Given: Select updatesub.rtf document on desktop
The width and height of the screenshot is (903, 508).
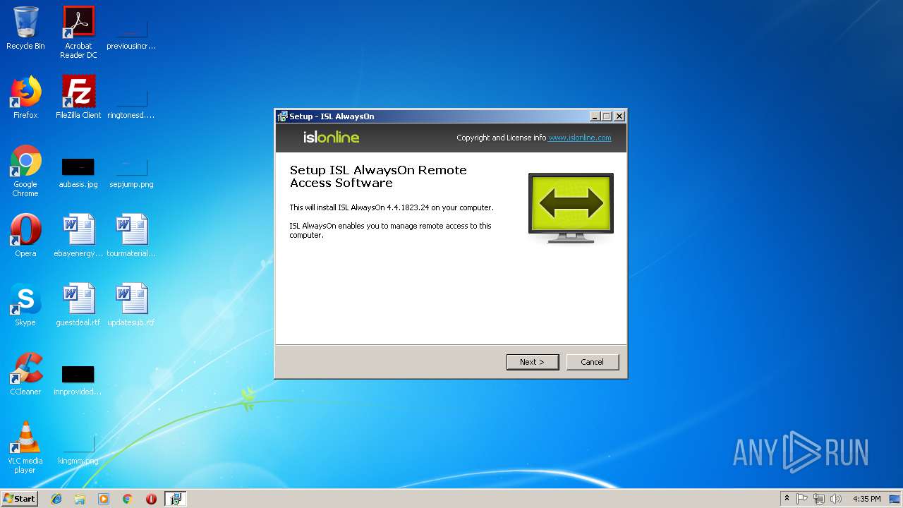Looking at the screenshot, I should click(131, 305).
